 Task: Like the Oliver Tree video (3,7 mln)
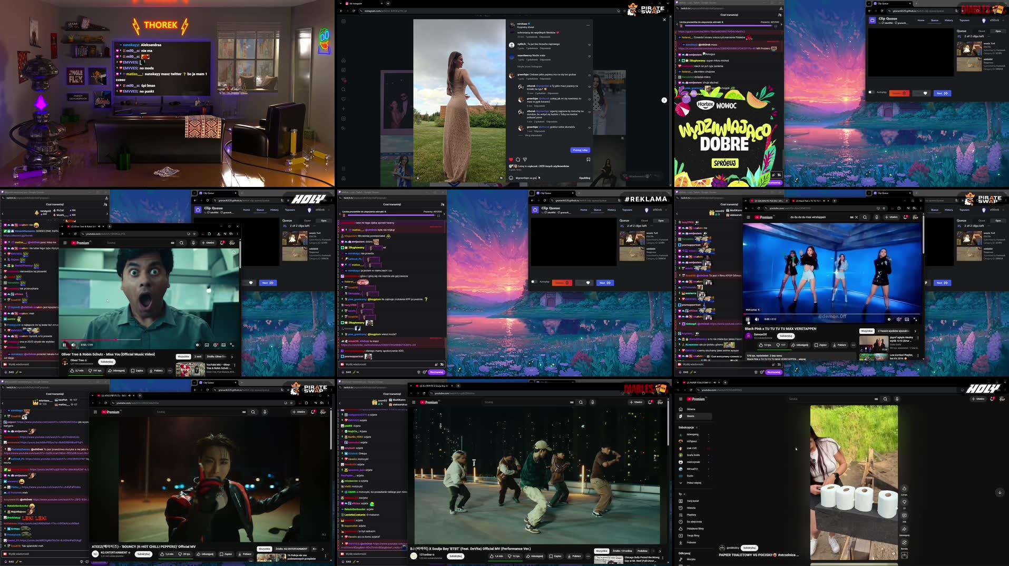[77, 371]
